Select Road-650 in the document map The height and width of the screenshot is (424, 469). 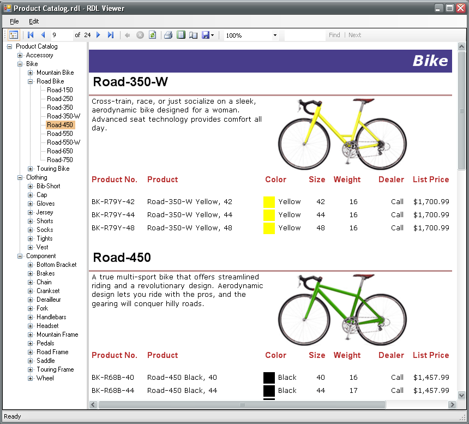59,151
